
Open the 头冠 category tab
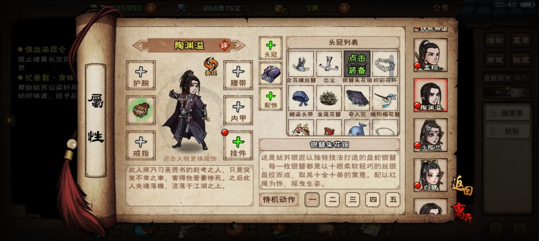coord(270,48)
